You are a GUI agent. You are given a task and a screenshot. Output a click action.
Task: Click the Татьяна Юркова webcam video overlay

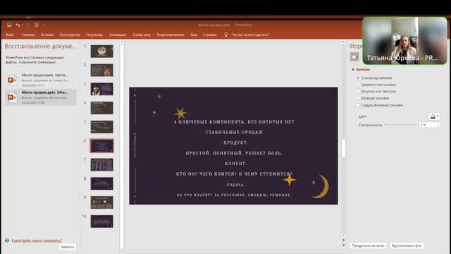point(404,41)
